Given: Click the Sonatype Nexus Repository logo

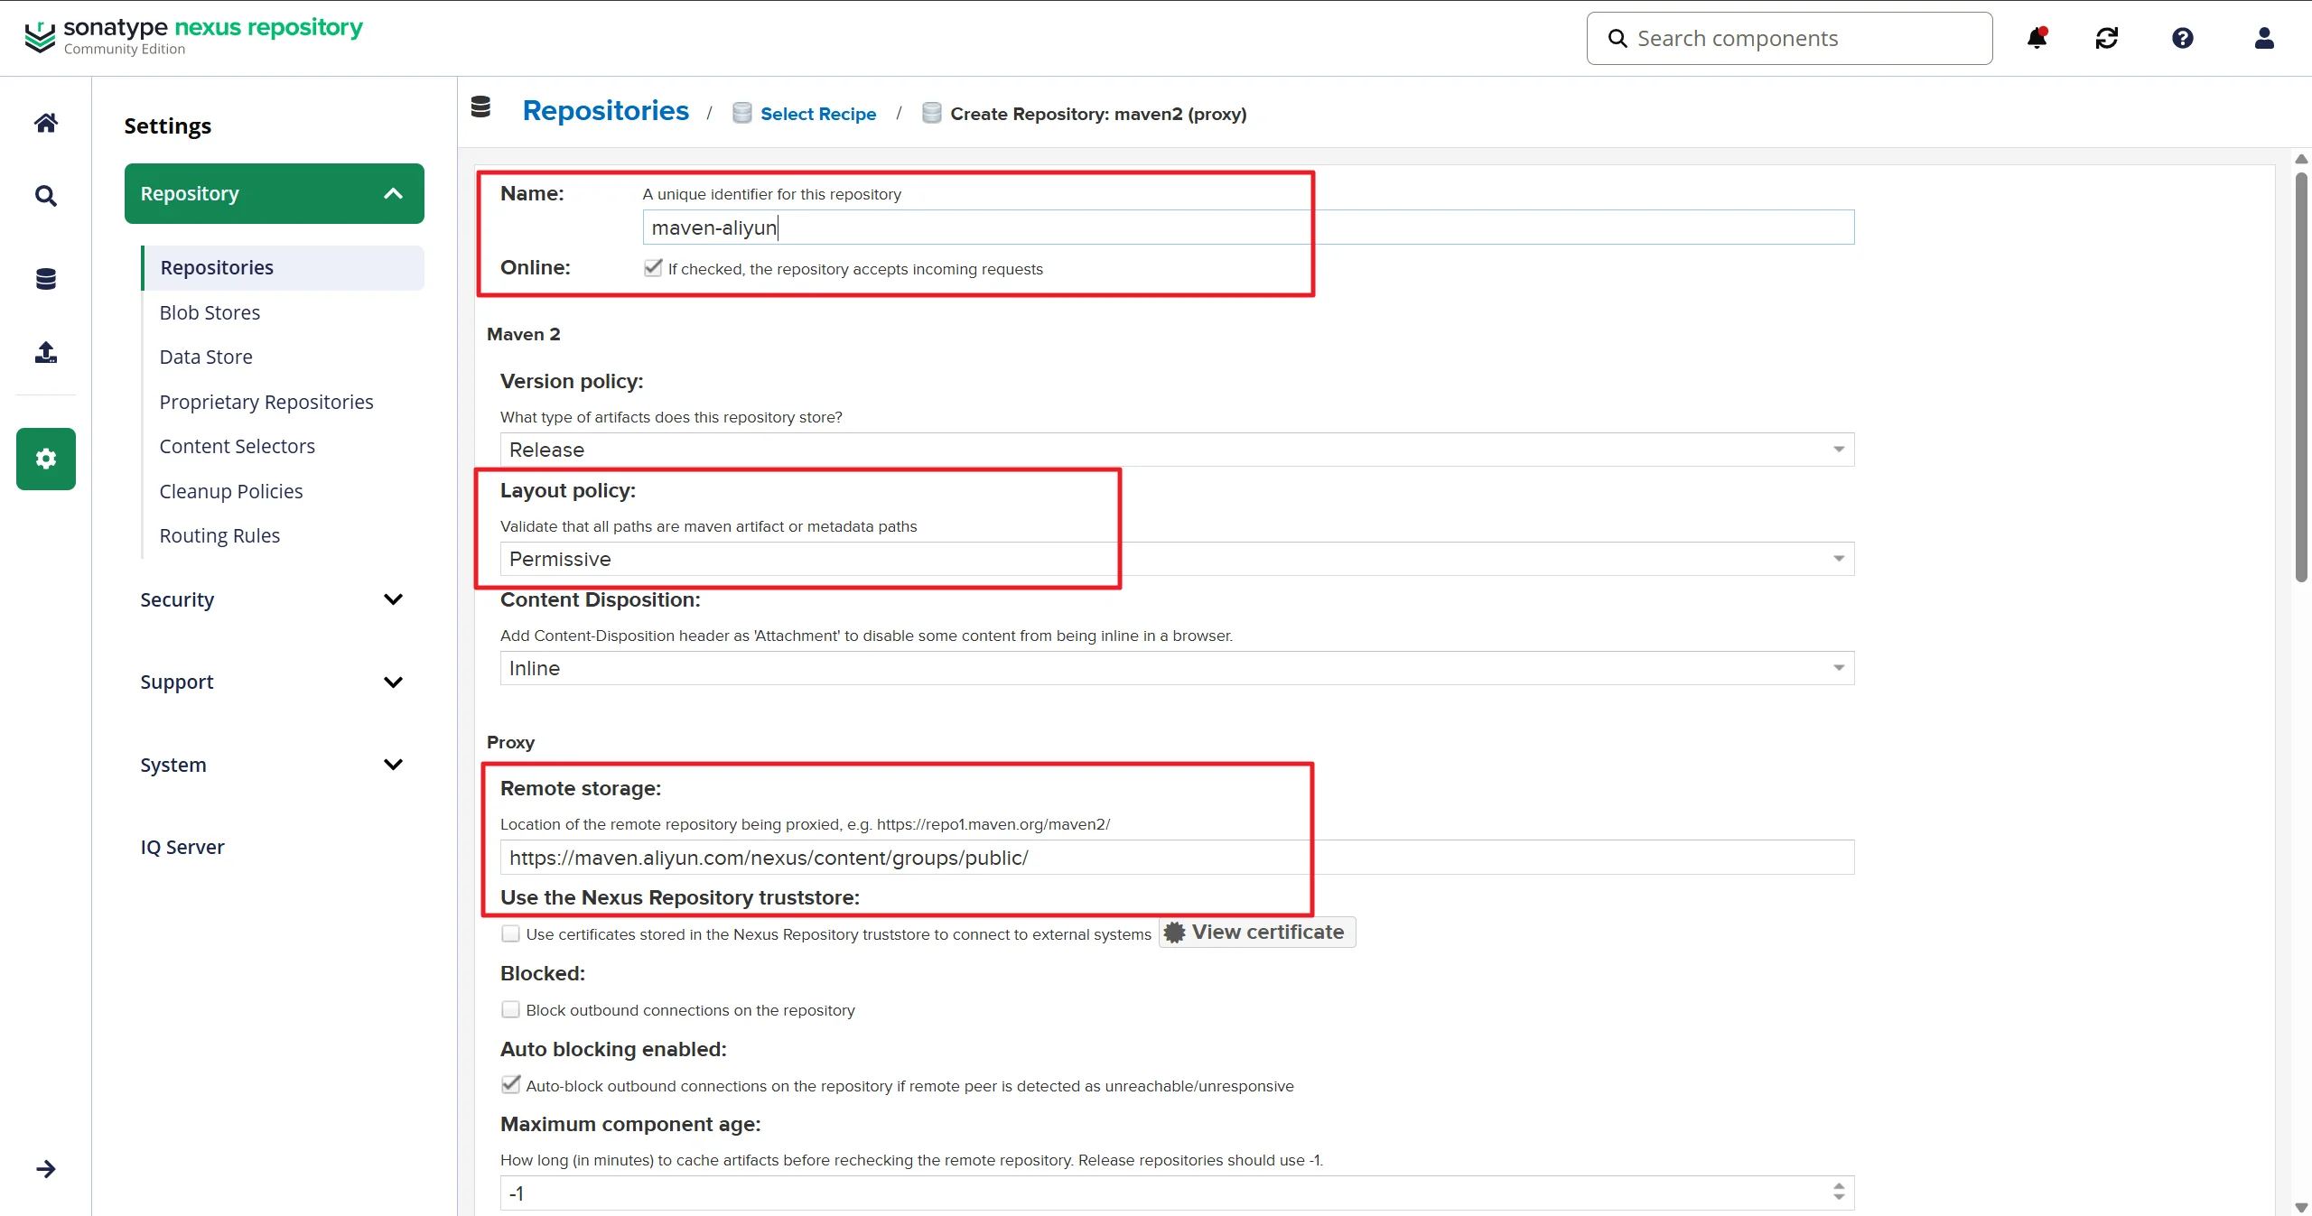Looking at the screenshot, I should [193, 36].
